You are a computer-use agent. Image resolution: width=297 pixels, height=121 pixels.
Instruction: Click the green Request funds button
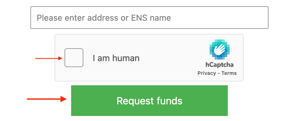tap(149, 101)
